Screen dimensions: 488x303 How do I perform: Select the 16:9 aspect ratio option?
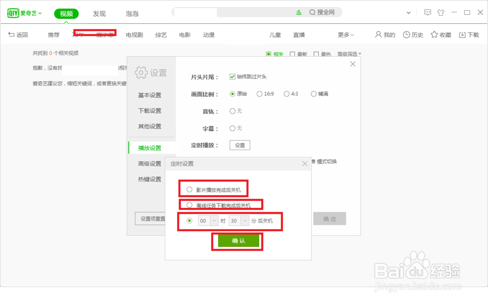259,94
